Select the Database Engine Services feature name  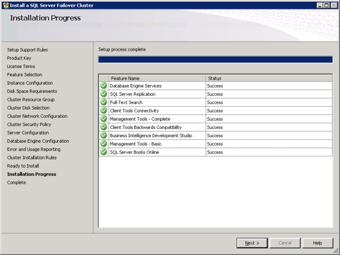point(135,86)
